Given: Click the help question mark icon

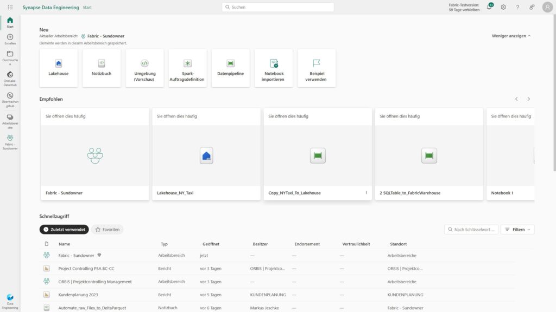Looking at the screenshot, I should 517,7.
